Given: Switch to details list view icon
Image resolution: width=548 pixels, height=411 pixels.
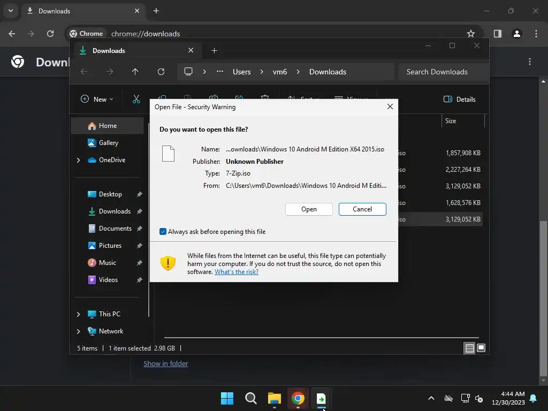Looking at the screenshot, I should (469, 348).
